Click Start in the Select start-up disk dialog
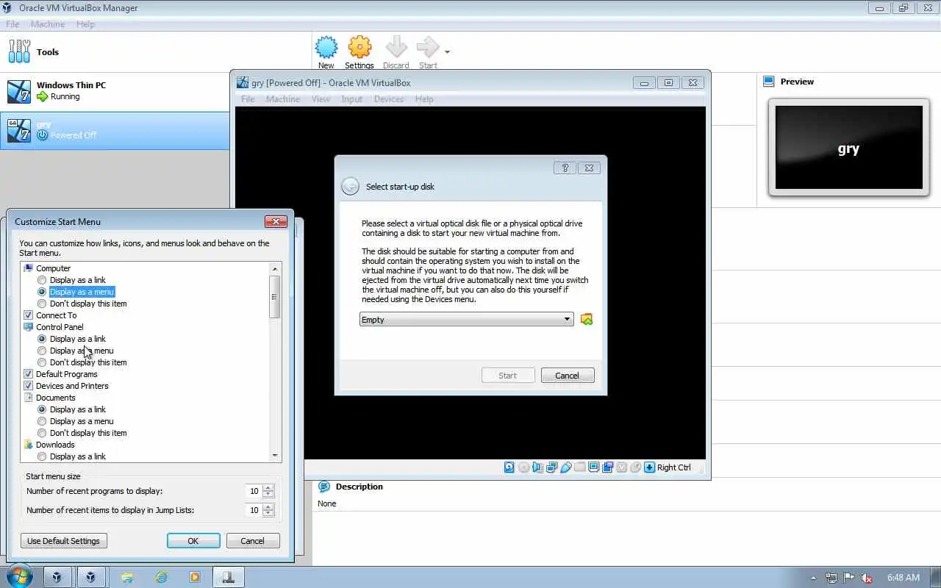Image resolution: width=941 pixels, height=588 pixels. (508, 376)
